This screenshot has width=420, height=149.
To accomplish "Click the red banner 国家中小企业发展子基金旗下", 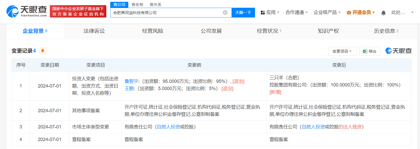I will point(78,11).
